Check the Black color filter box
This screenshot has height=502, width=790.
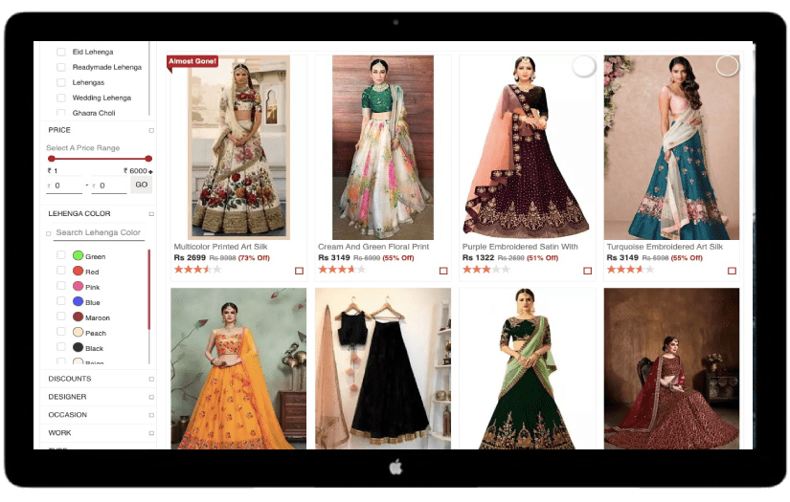click(61, 346)
